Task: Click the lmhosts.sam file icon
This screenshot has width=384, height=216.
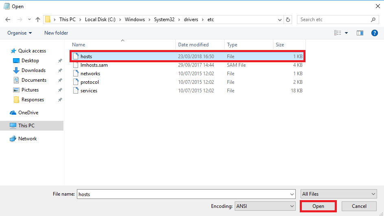Action: tap(76, 65)
